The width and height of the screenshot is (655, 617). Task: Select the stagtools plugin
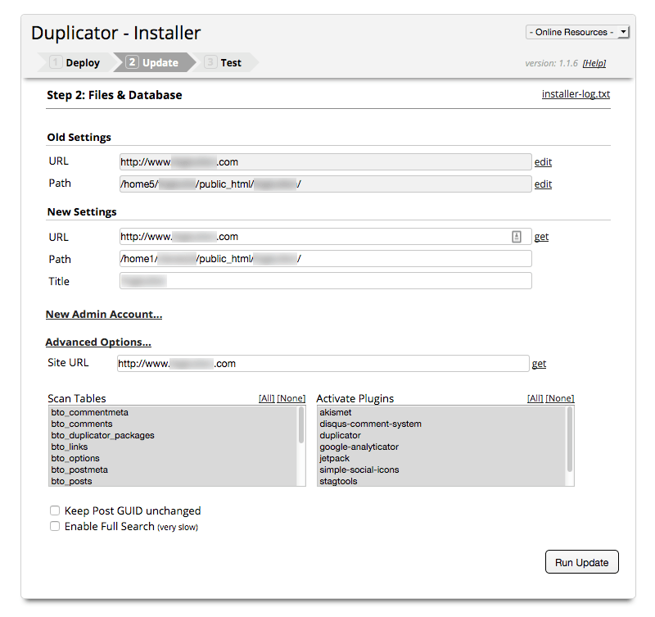tap(441, 481)
